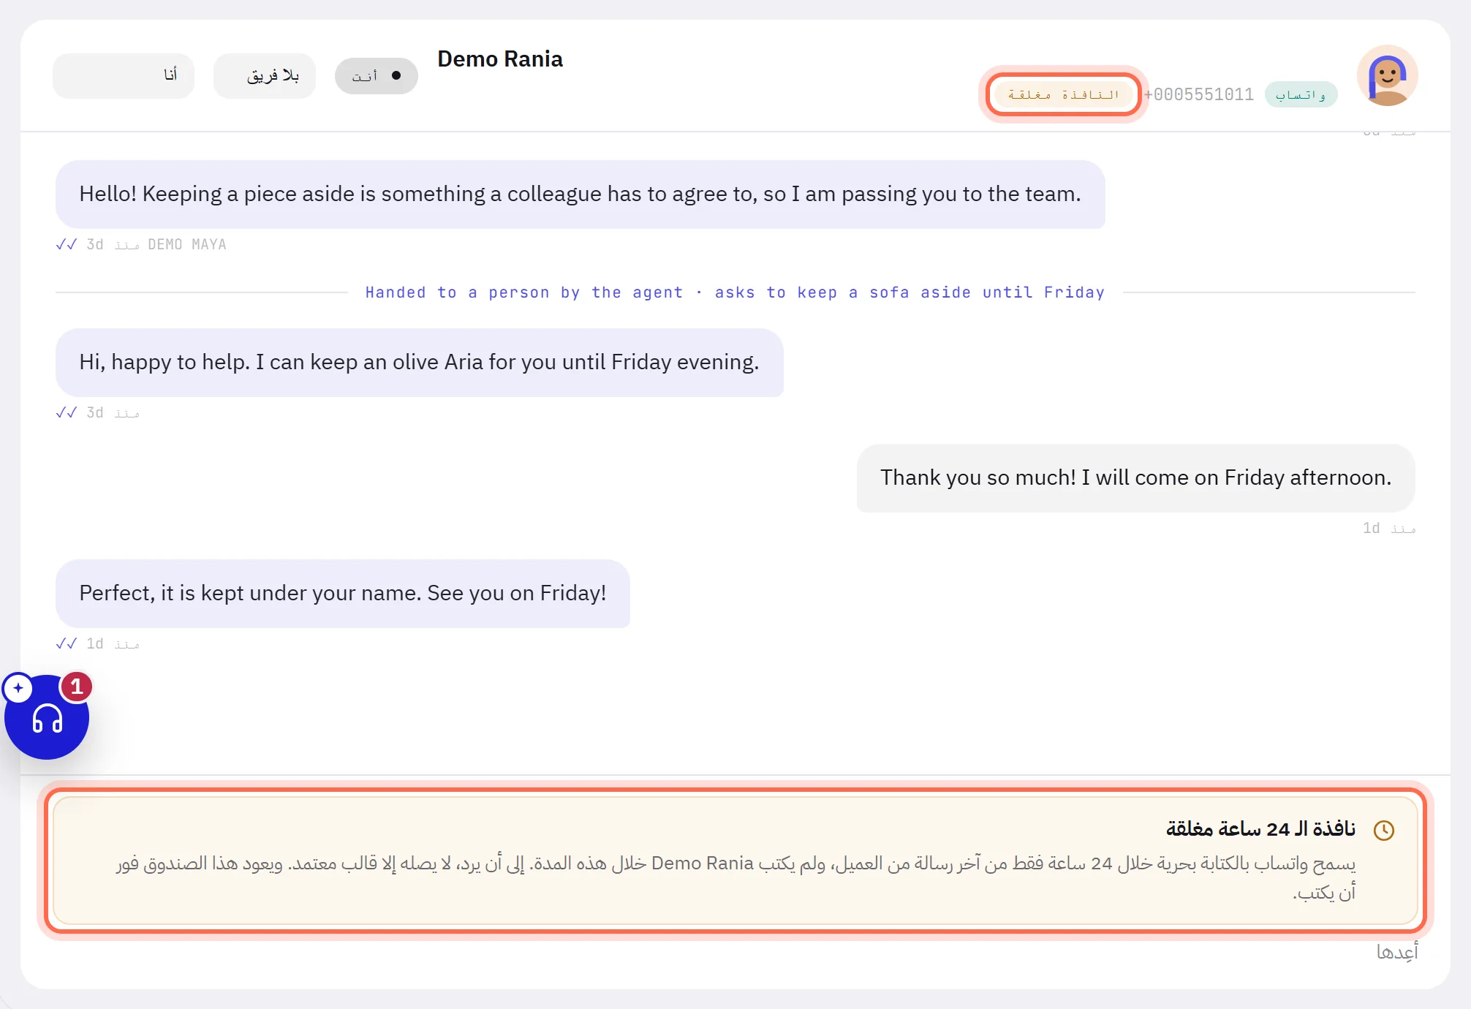Viewport: 1471px width, 1009px height.
Task: Click the 1d timestamp under customer's message
Action: (1388, 528)
